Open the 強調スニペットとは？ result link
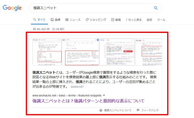The image size is (194, 118). (88, 101)
